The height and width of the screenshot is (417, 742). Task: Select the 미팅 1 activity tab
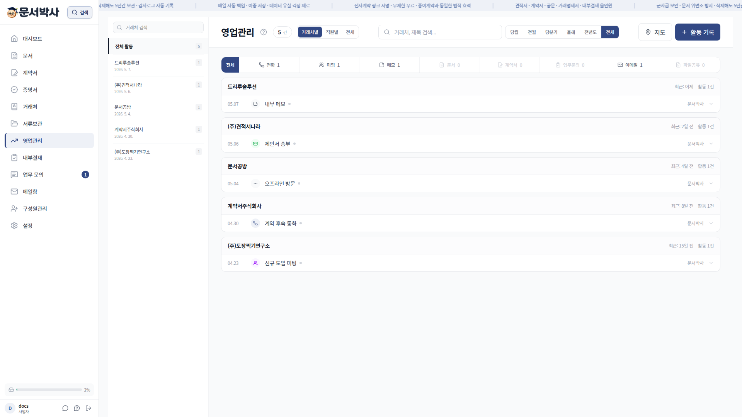click(x=329, y=65)
